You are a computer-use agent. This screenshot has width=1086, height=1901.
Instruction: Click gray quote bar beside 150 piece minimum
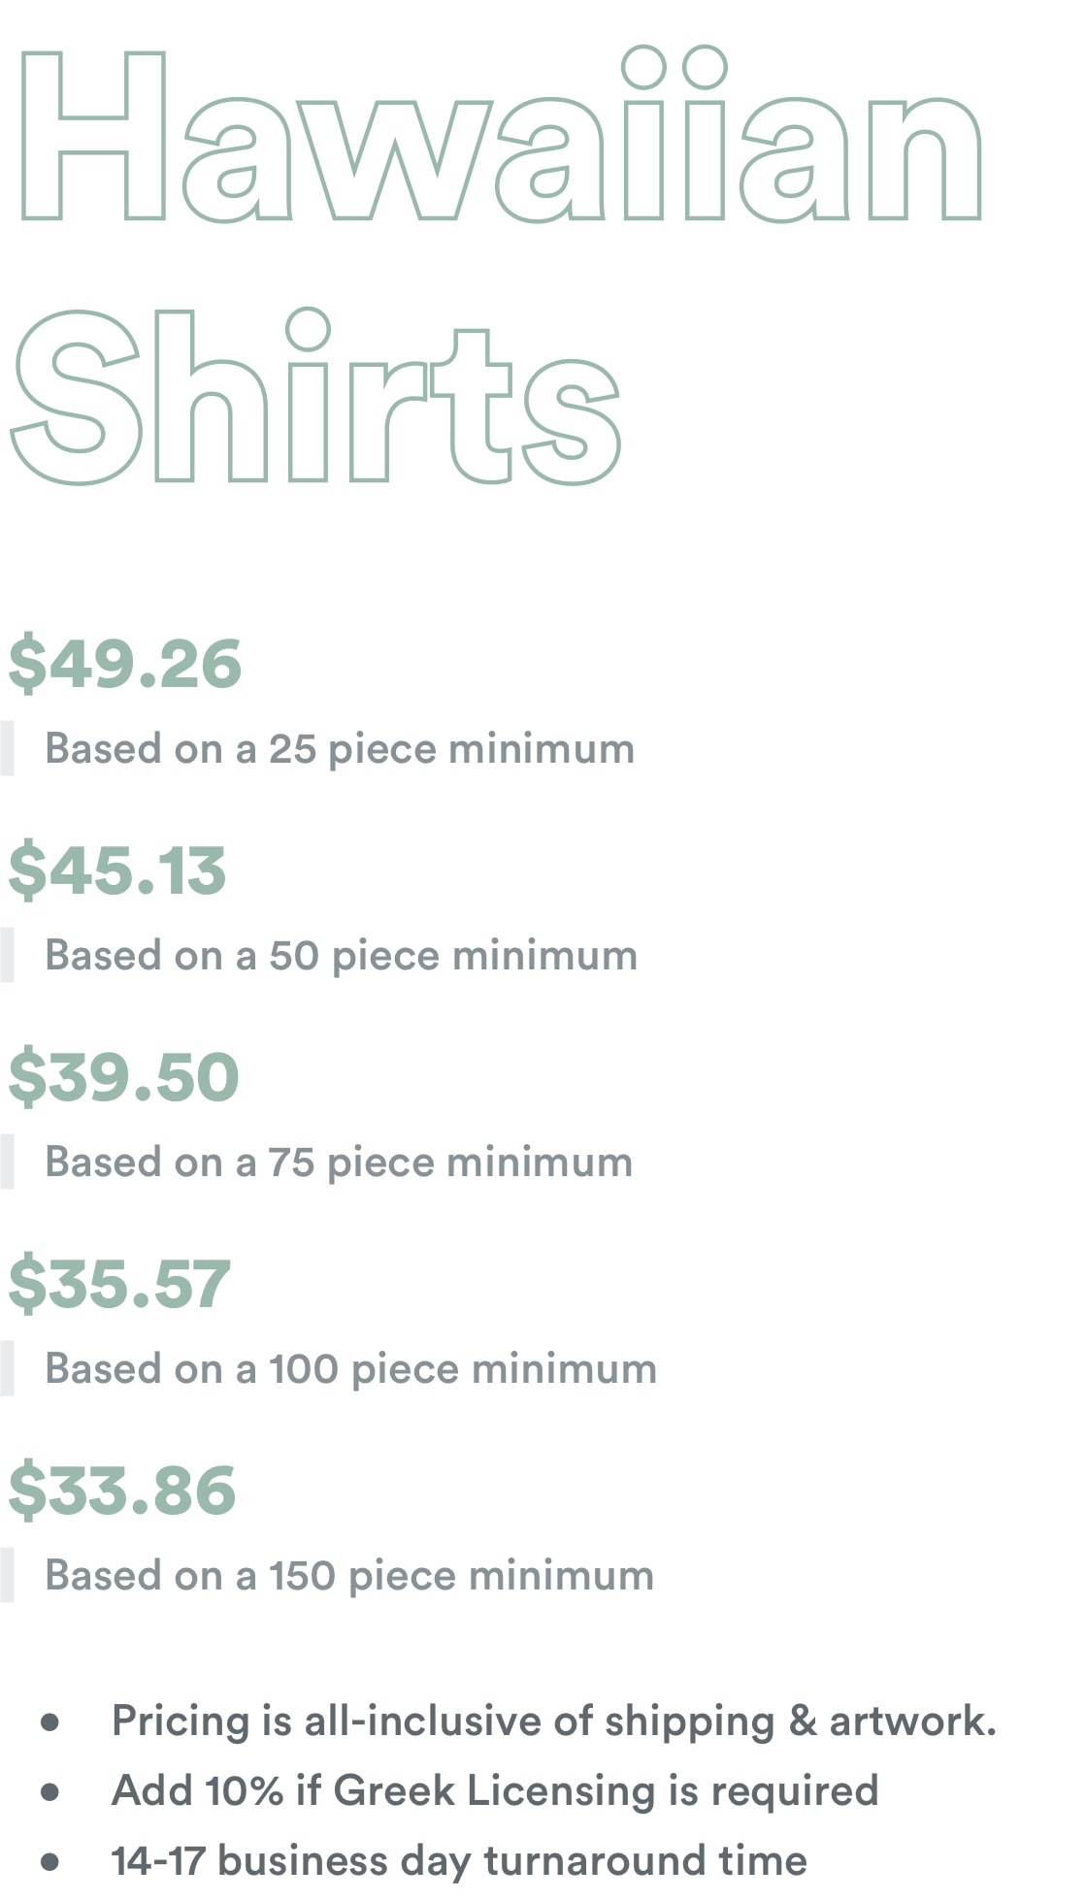[x=7, y=1575]
